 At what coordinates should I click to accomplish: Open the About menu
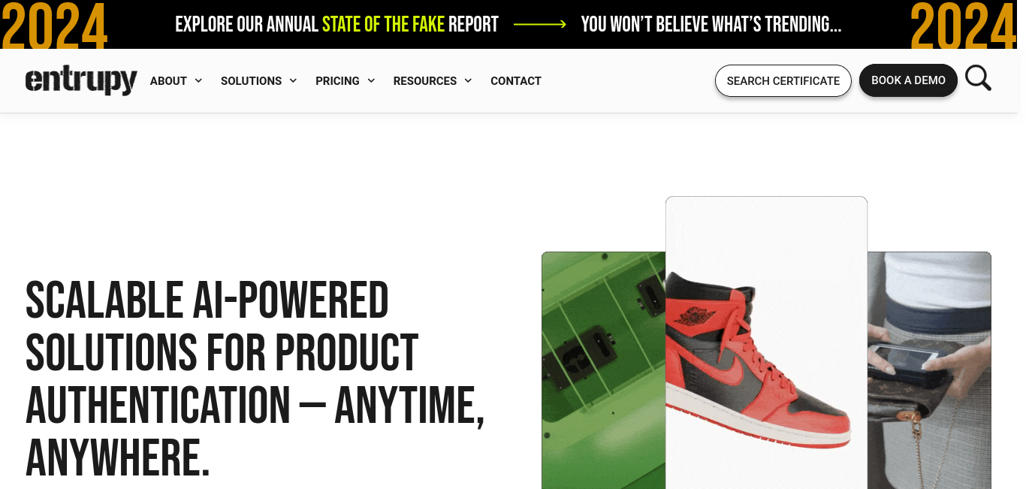168,81
